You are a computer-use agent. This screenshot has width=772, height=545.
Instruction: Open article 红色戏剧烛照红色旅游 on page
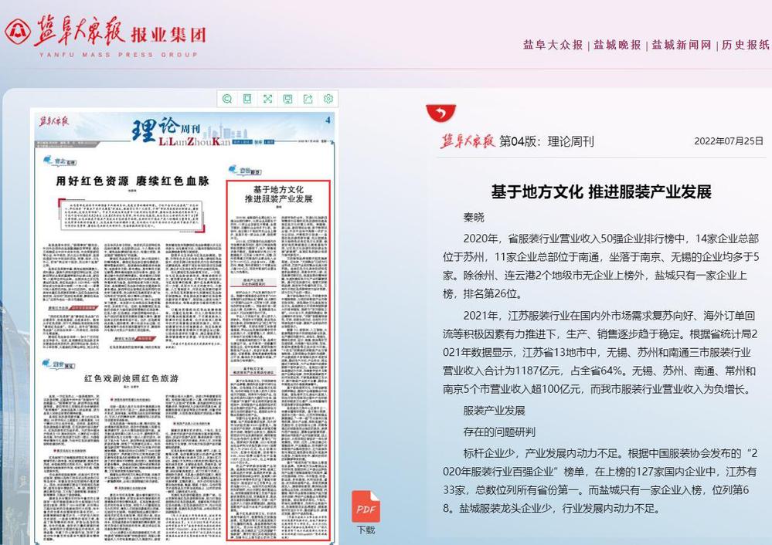(x=131, y=379)
